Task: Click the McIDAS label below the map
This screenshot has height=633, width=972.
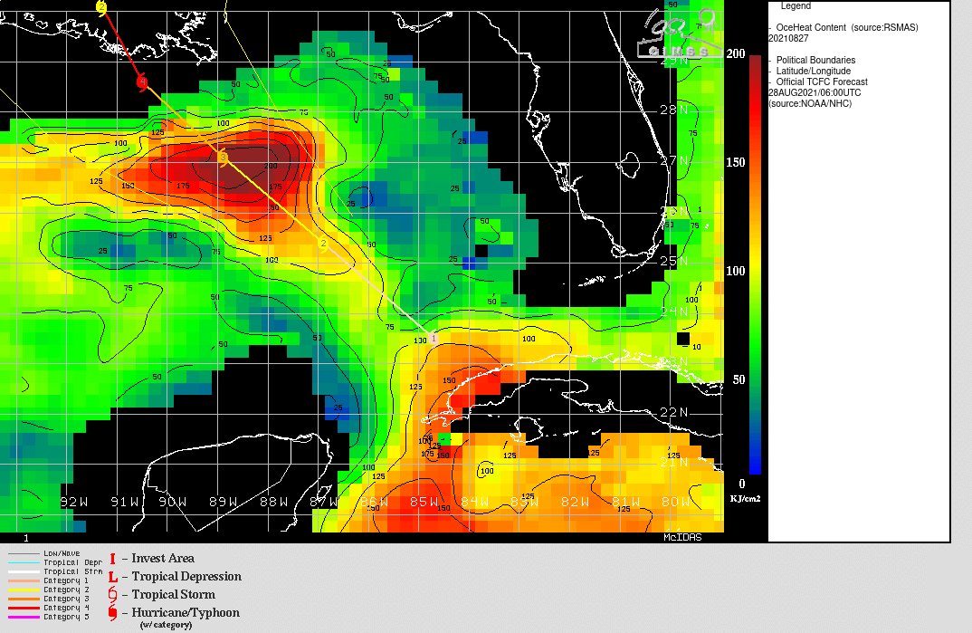Action: pos(681,537)
